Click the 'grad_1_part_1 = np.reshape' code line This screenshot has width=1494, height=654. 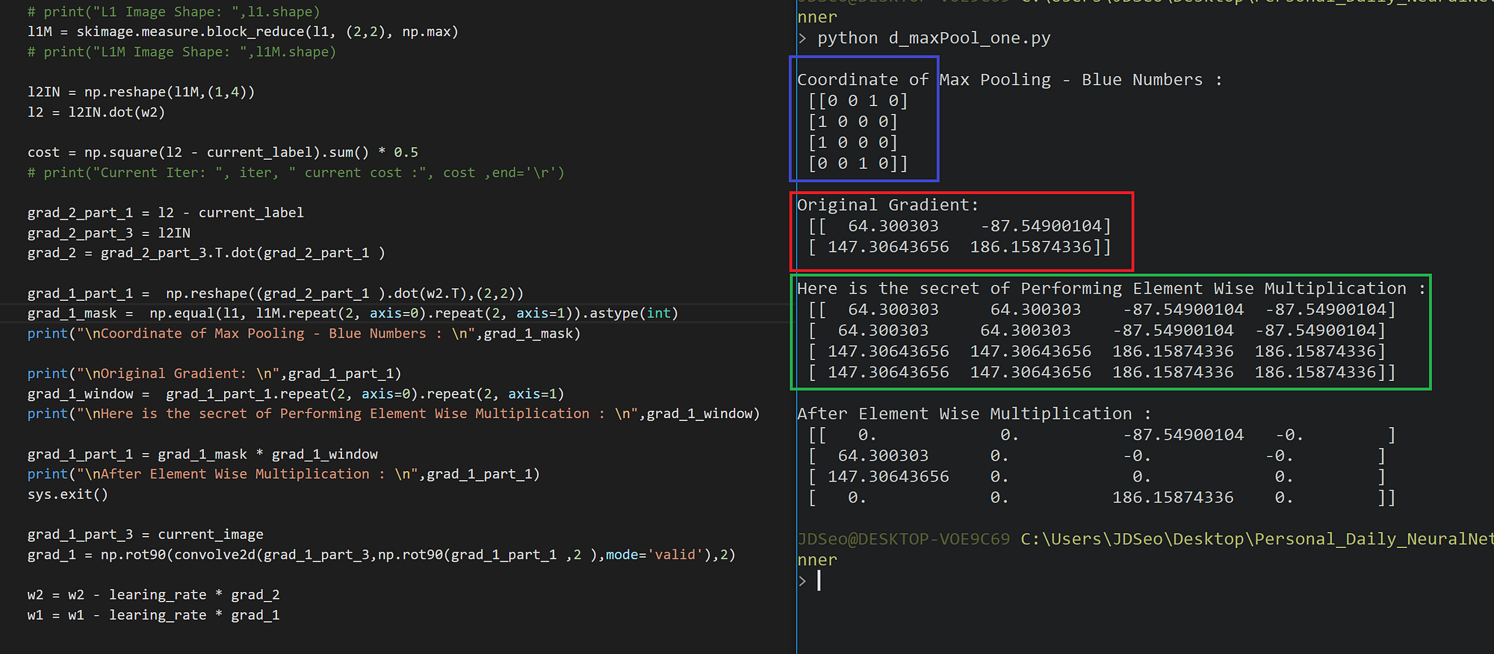click(x=276, y=293)
